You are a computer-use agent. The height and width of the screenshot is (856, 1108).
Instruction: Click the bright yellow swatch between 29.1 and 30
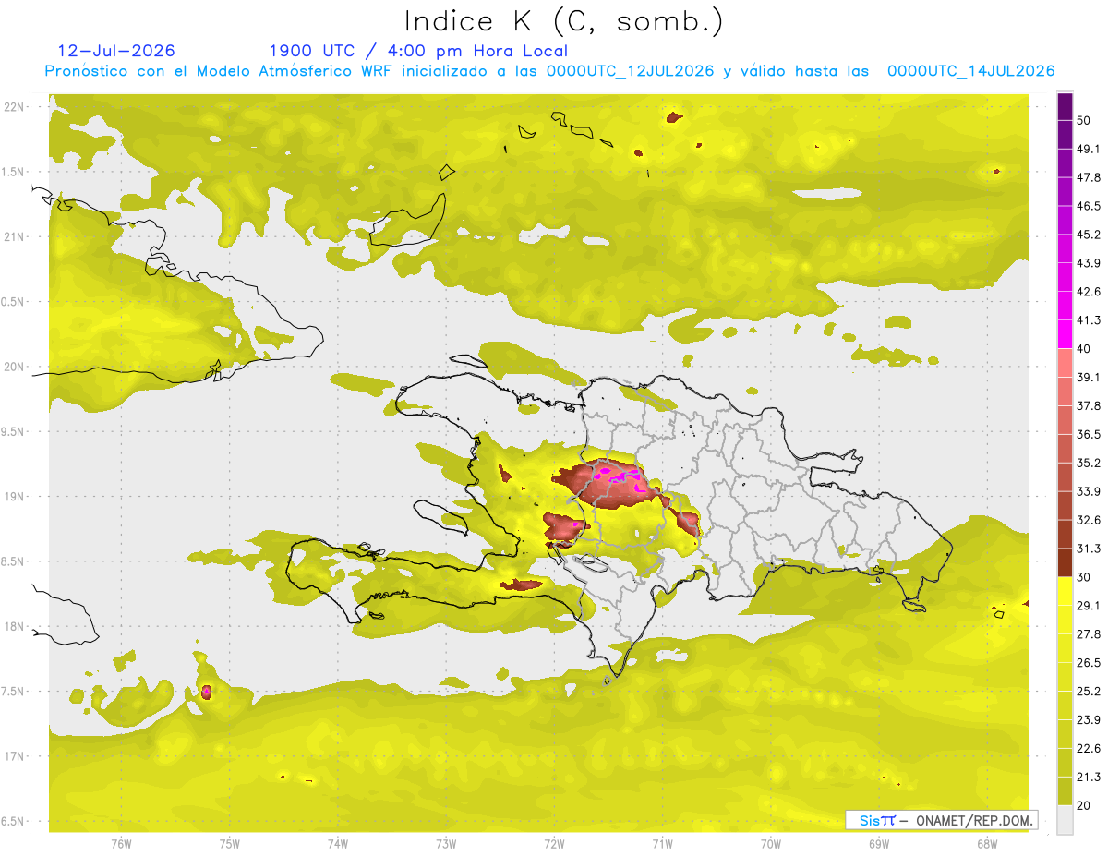click(1065, 591)
